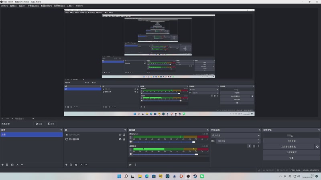Toggle lock on 显示器采集 source
This screenshot has height=180, width=321.
pos(124,139)
